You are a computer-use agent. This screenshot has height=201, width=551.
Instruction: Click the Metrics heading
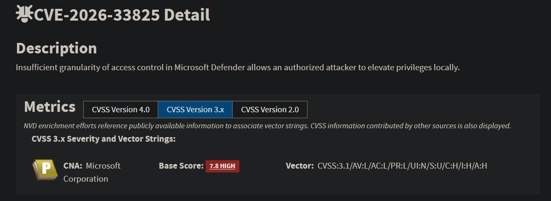(50, 107)
